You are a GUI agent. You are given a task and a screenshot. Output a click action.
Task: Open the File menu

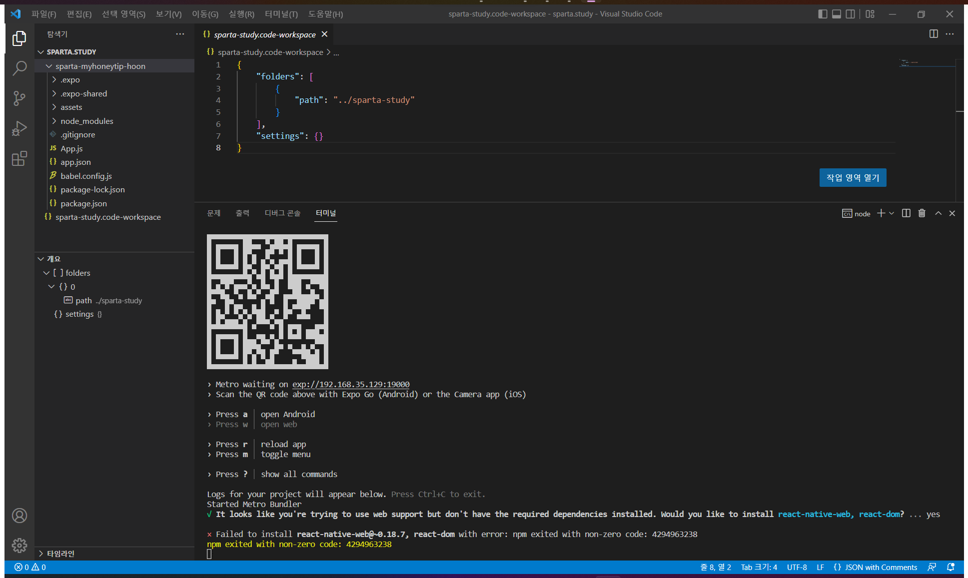[x=43, y=14]
